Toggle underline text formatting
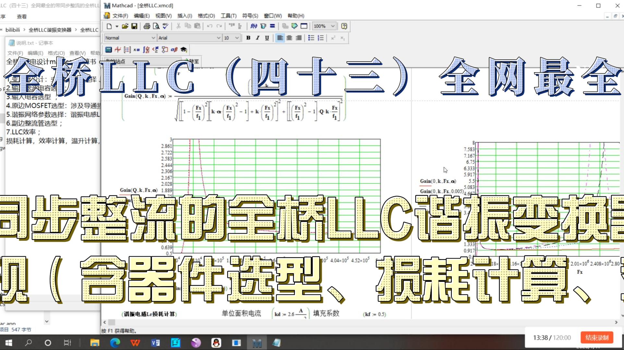Image resolution: width=624 pixels, height=350 pixels. 267,38
